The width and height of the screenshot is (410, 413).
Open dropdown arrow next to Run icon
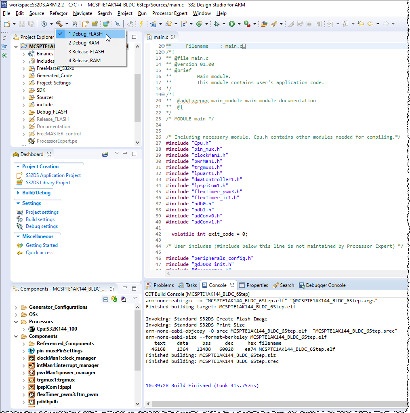point(239,24)
